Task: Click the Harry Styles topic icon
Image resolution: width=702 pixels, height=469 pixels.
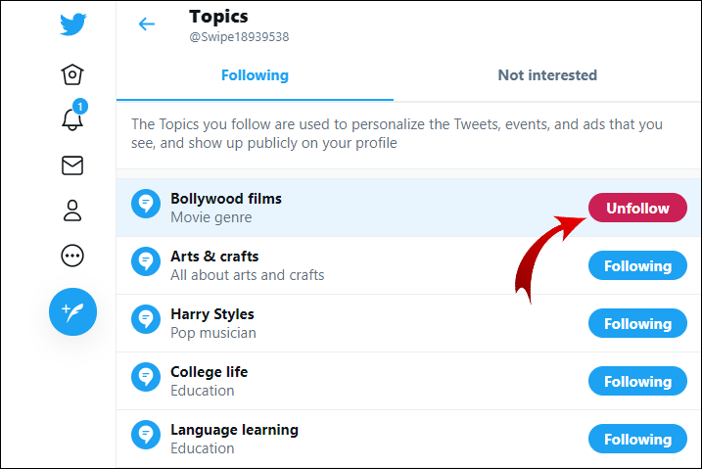Action: [146, 320]
